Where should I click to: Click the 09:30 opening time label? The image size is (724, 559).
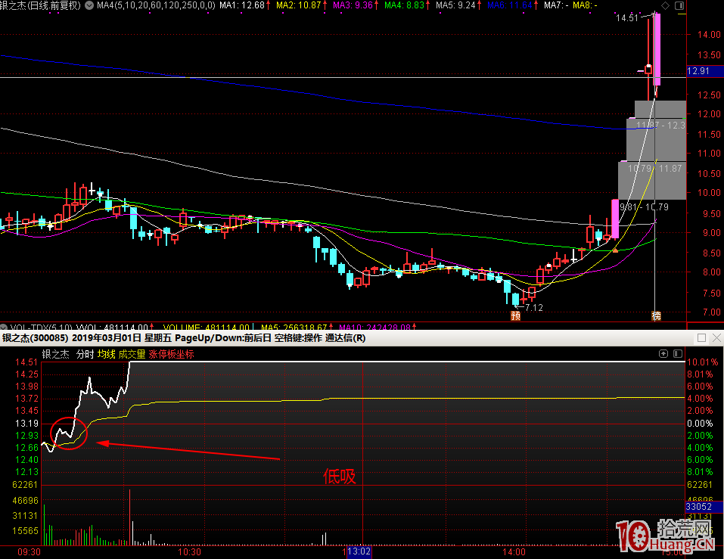(x=29, y=551)
